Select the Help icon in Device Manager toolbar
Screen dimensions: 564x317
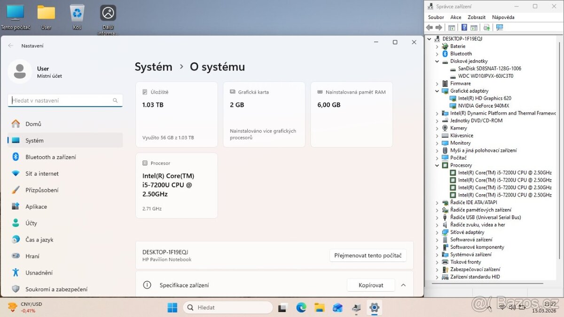(464, 27)
